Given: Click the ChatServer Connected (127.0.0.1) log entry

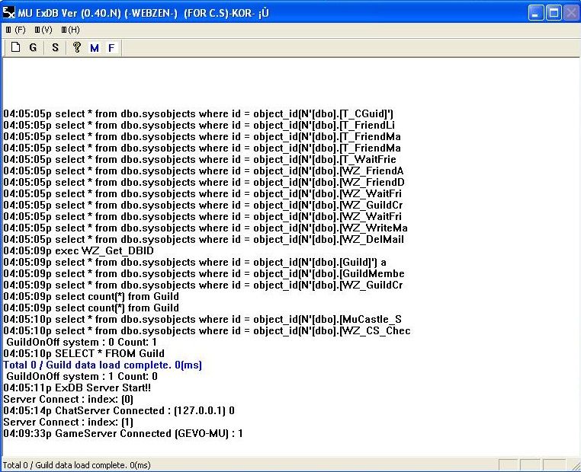Looking at the screenshot, I should point(119,410).
